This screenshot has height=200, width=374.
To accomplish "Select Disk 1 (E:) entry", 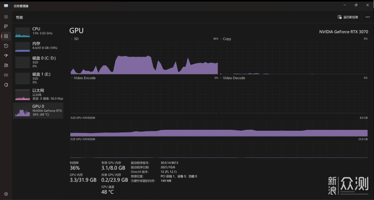I will coord(38,78).
